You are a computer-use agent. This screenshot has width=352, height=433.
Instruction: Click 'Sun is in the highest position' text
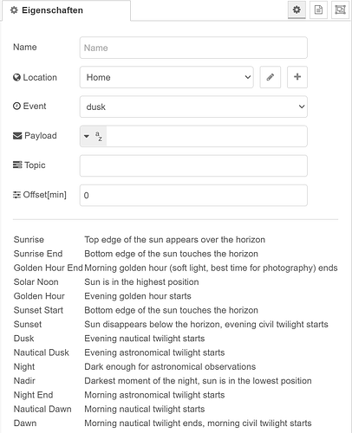click(141, 282)
